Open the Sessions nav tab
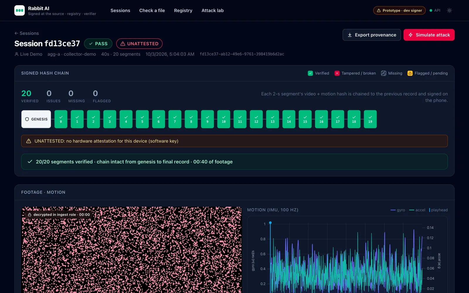469x293 pixels. point(120,11)
